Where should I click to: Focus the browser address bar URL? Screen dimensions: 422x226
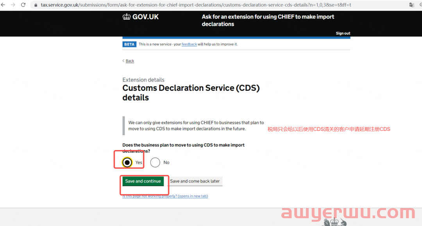(x=196, y=5)
